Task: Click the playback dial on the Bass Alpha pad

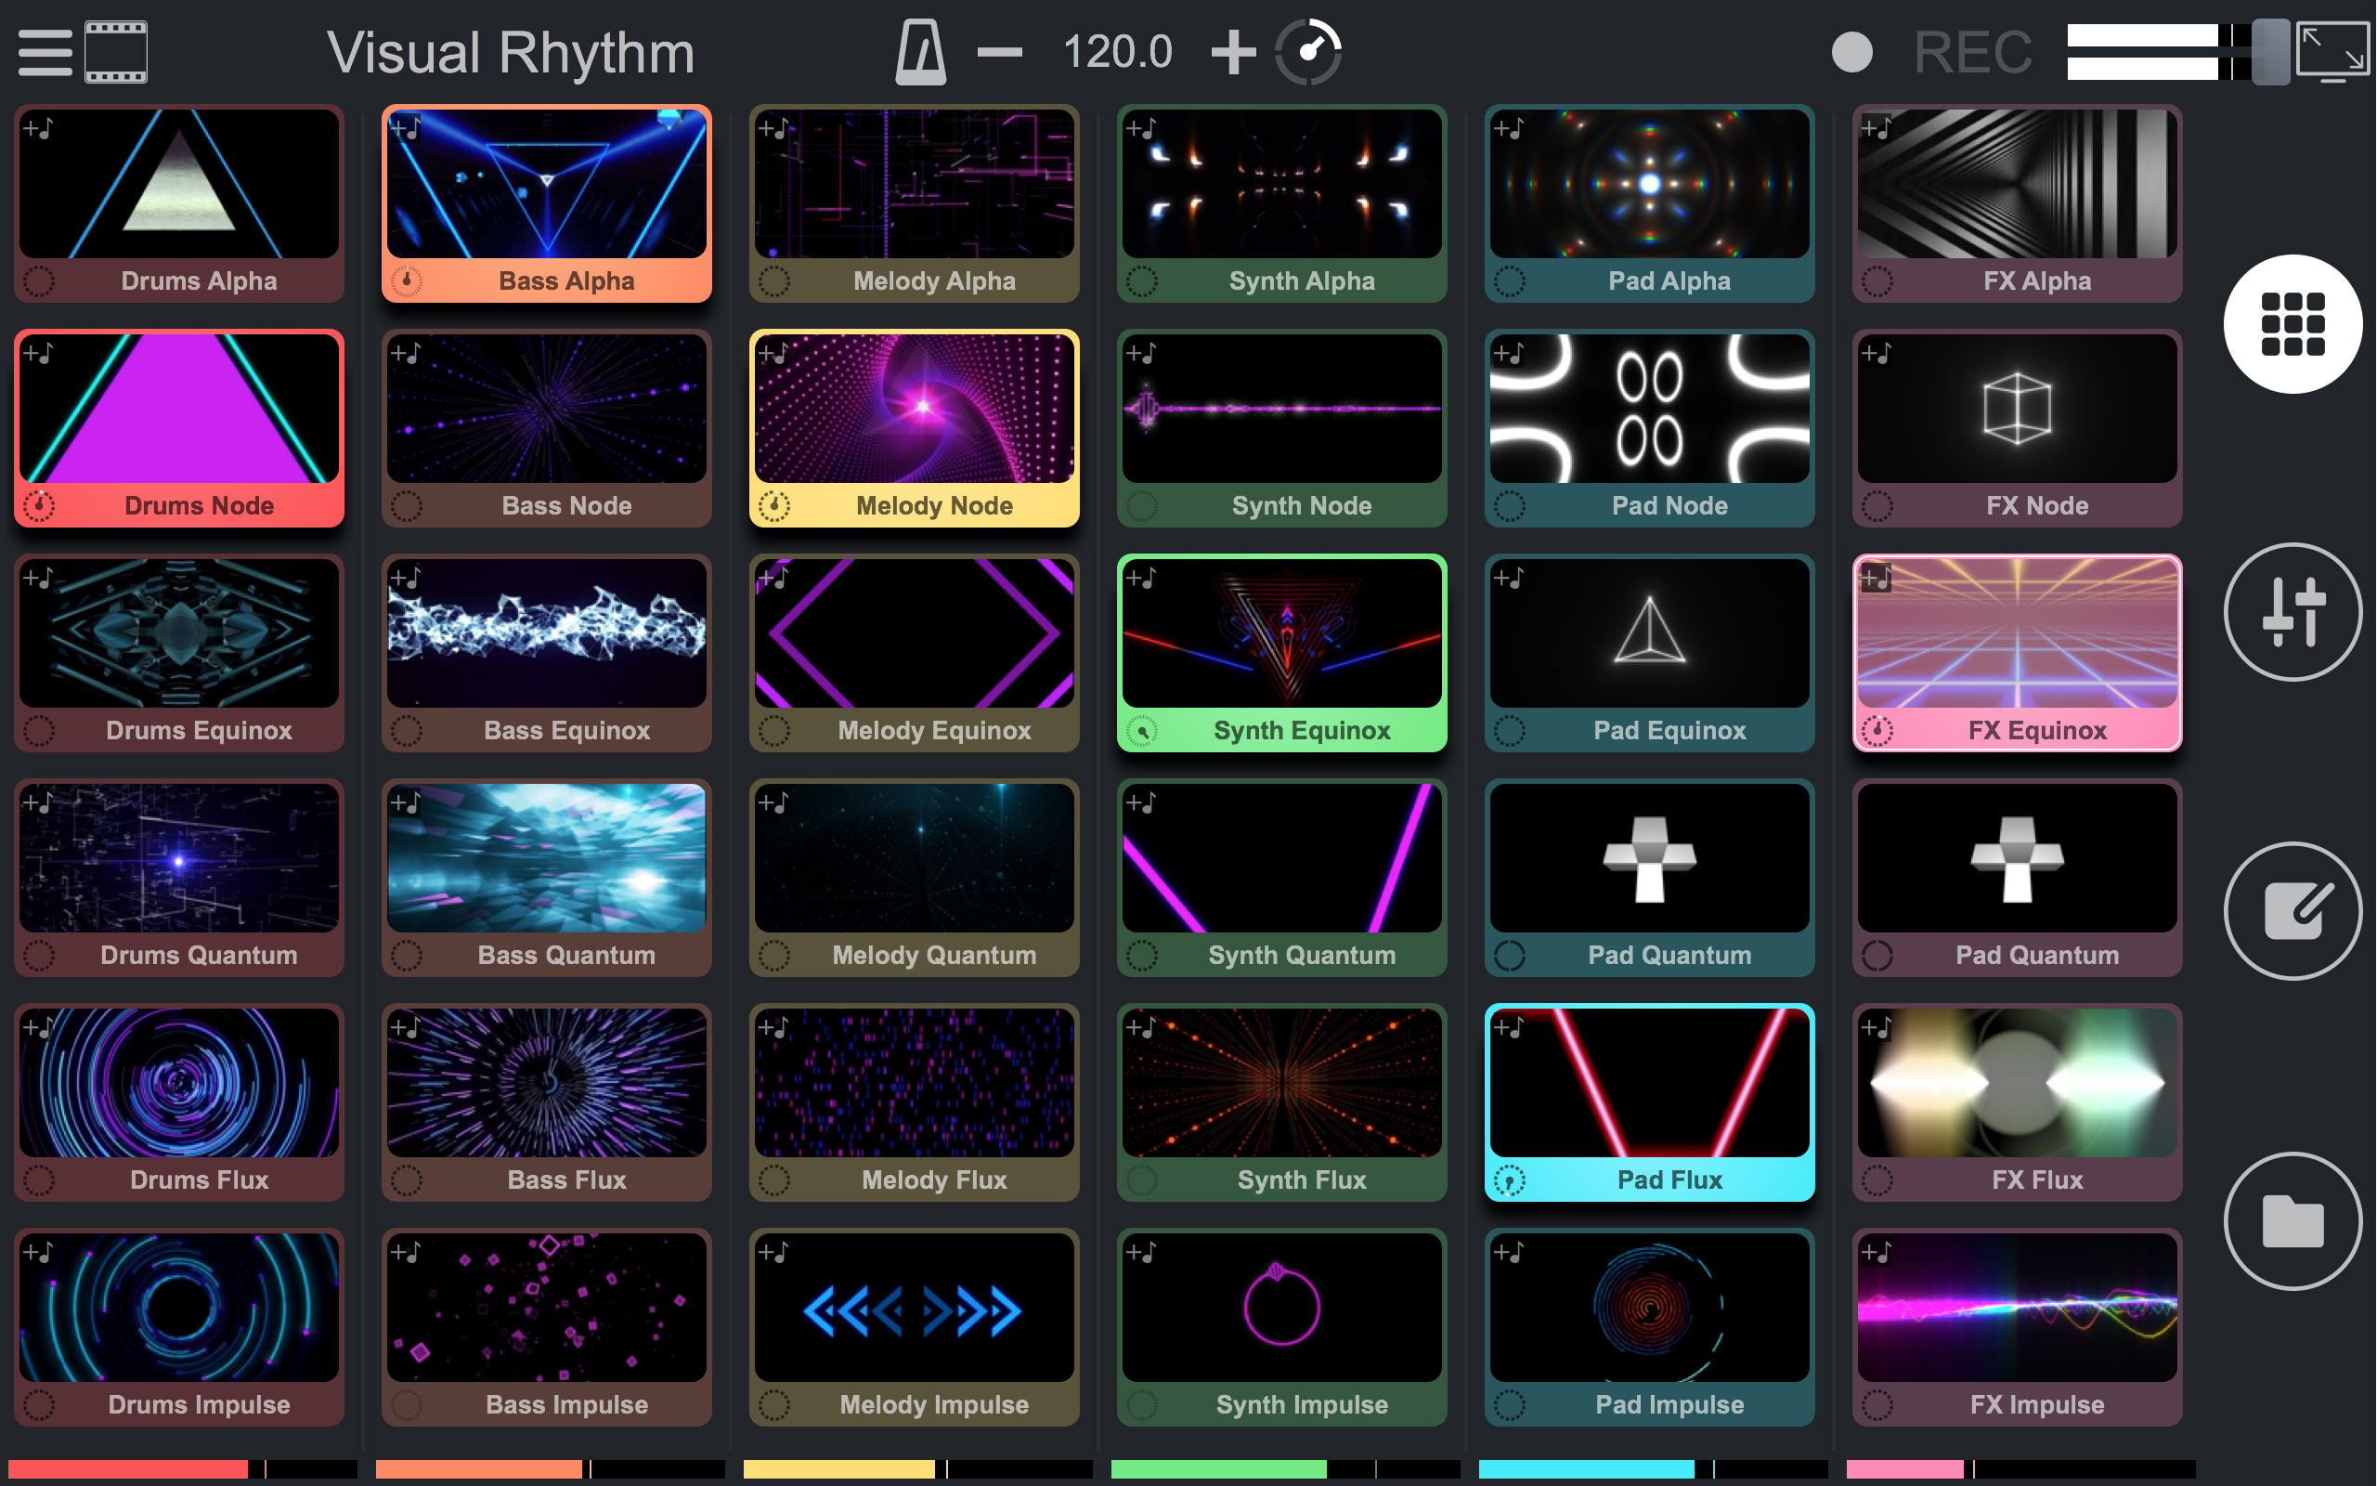Action: click(406, 280)
